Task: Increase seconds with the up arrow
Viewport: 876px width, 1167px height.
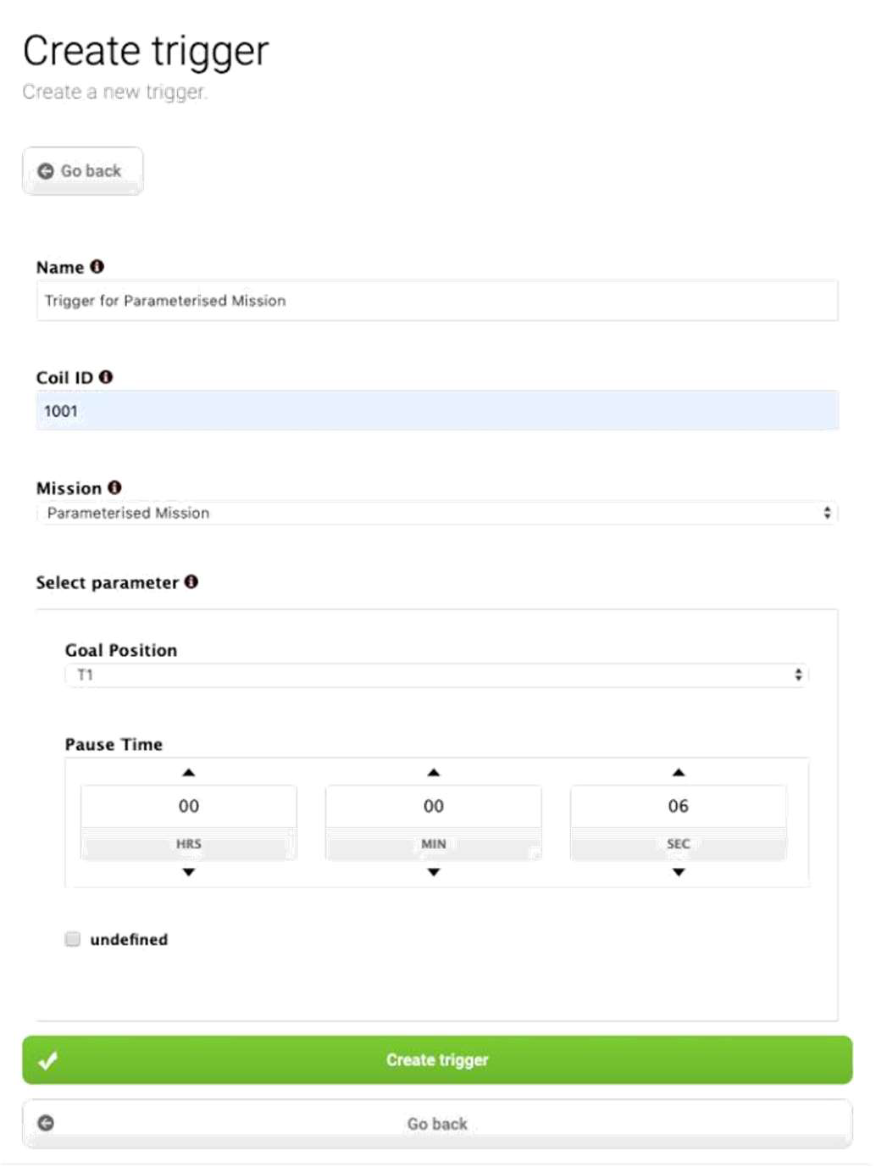Action: coord(679,772)
